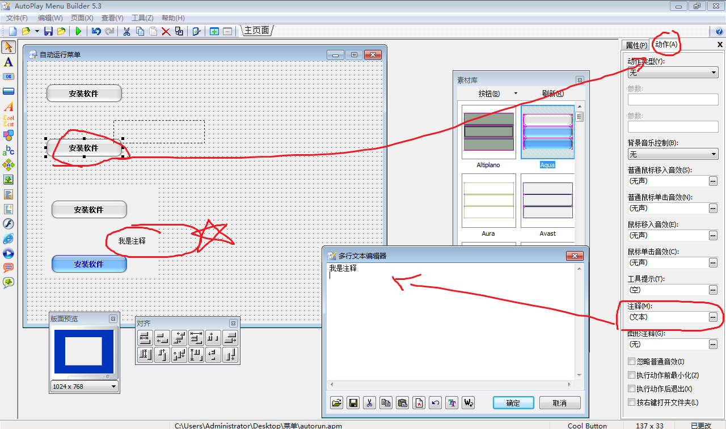Toggle word wrap 'W' icon in text editor
Screen dimensions: 726x429
(468, 403)
